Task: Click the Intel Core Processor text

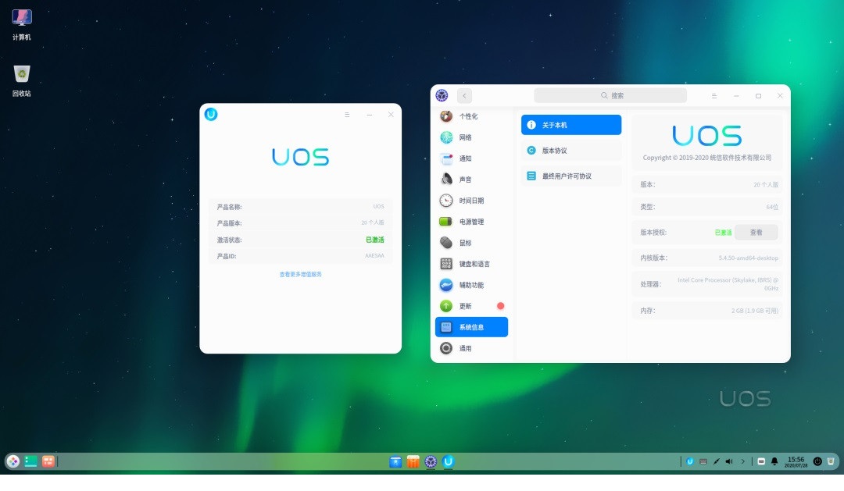Action: click(x=728, y=284)
